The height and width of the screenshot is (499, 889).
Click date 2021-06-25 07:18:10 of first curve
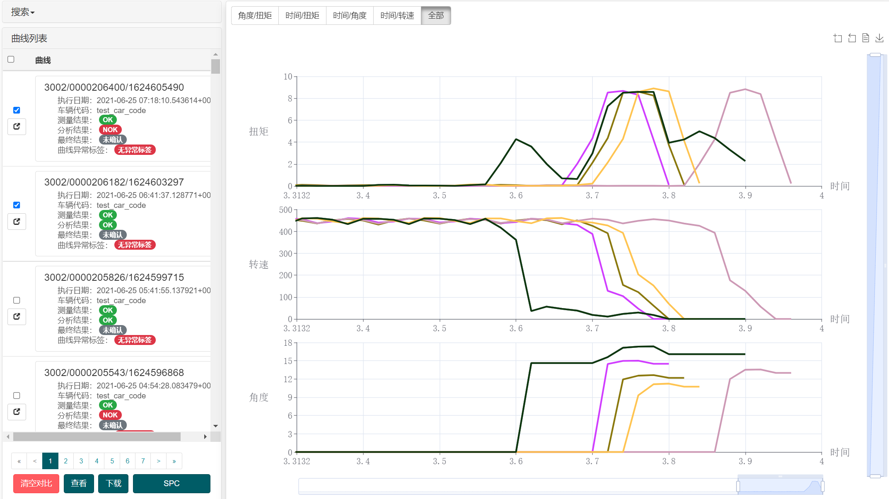click(154, 100)
